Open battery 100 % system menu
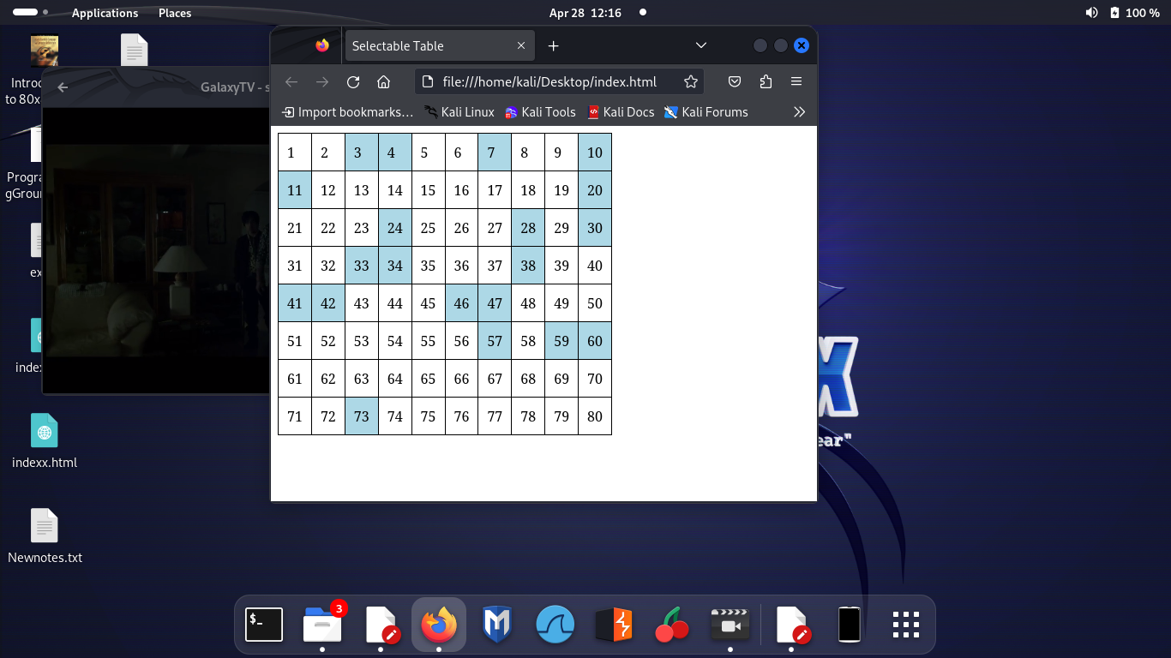1171x658 pixels. pyautogui.click(x=1135, y=13)
